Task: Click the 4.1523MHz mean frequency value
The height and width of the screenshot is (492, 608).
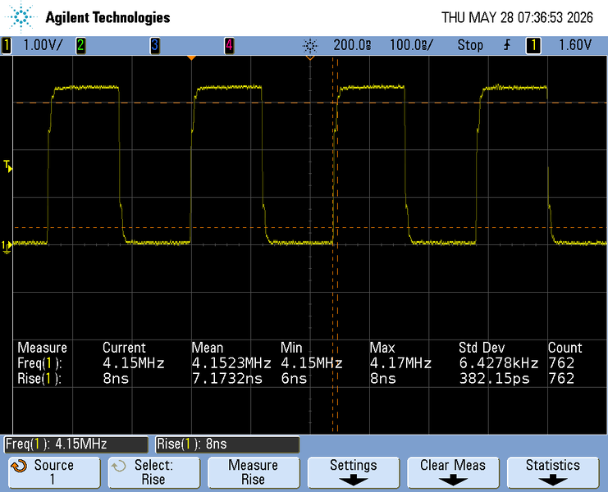Action: click(x=231, y=363)
